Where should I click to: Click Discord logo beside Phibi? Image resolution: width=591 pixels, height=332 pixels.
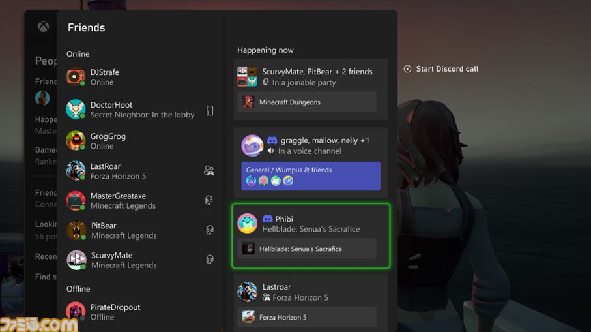(x=268, y=219)
